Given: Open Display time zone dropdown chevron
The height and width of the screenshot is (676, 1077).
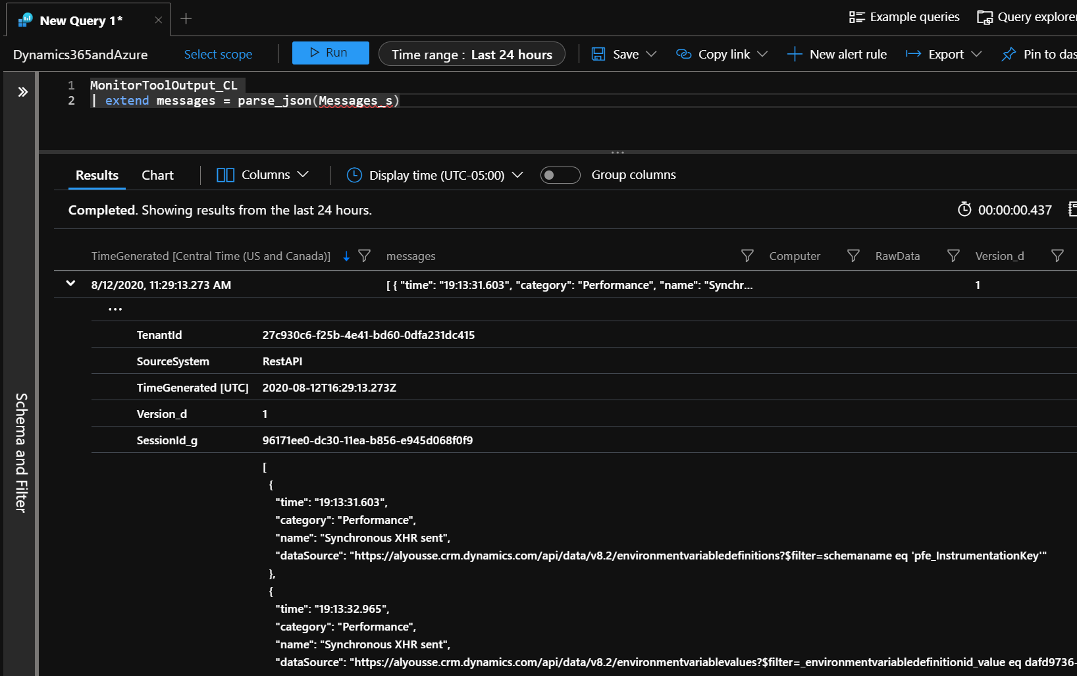Looking at the screenshot, I should point(517,174).
